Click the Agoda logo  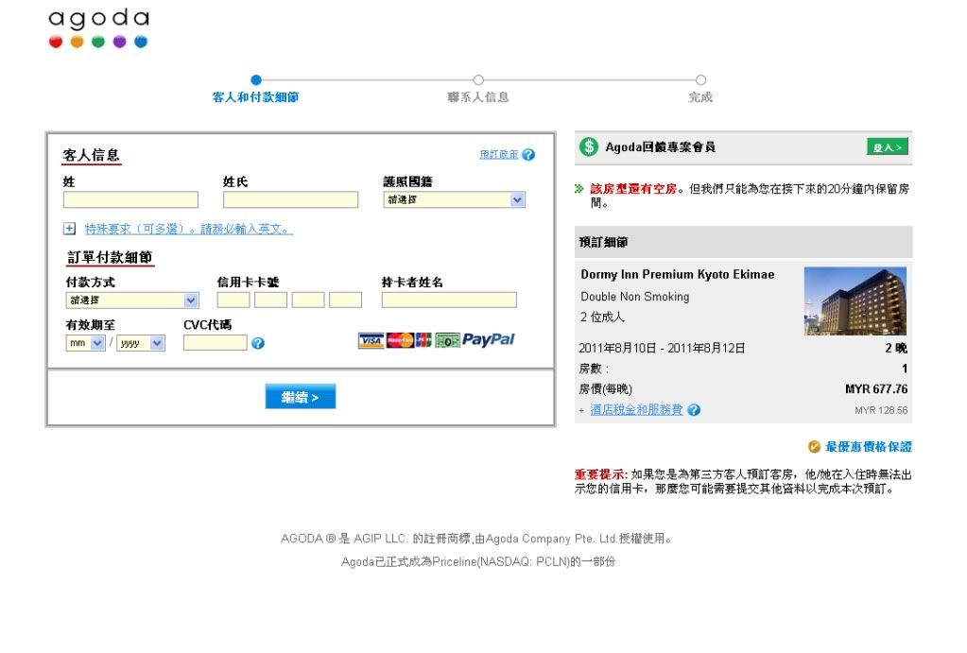tap(98, 28)
